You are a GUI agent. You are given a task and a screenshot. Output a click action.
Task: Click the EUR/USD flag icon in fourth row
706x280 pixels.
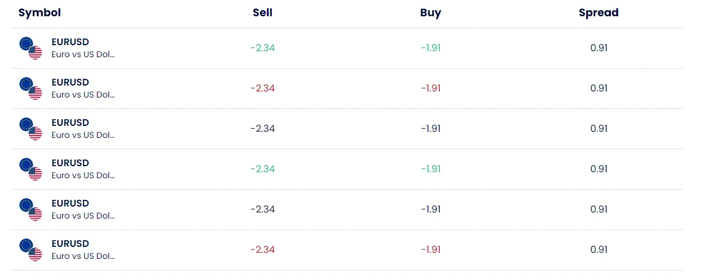tap(31, 169)
